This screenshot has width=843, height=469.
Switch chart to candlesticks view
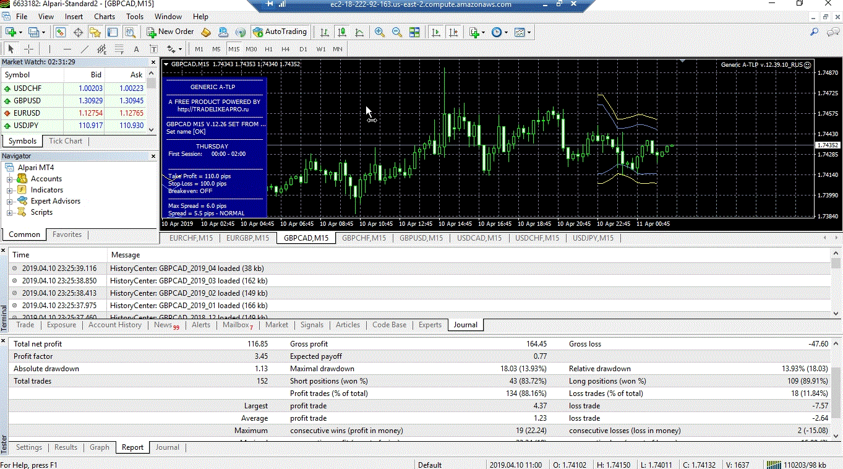(x=342, y=32)
